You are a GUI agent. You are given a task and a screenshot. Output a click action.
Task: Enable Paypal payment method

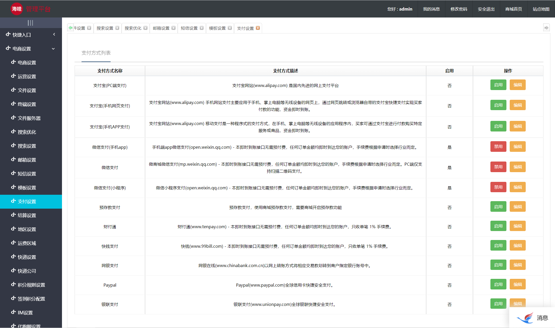(x=498, y=285)
